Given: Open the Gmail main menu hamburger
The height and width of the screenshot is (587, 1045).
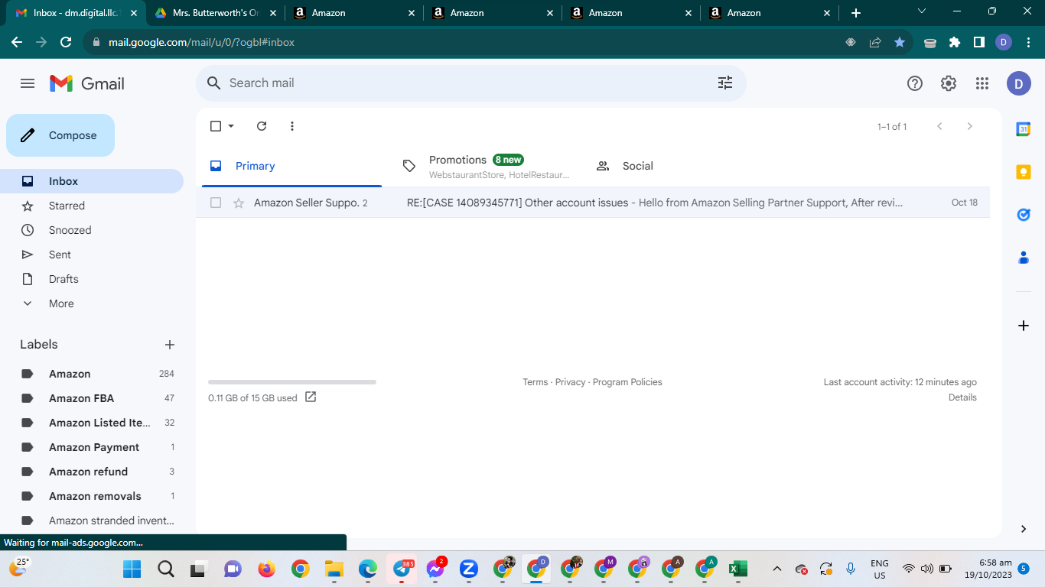Looking at the screenshot, I should click(28, 83).
